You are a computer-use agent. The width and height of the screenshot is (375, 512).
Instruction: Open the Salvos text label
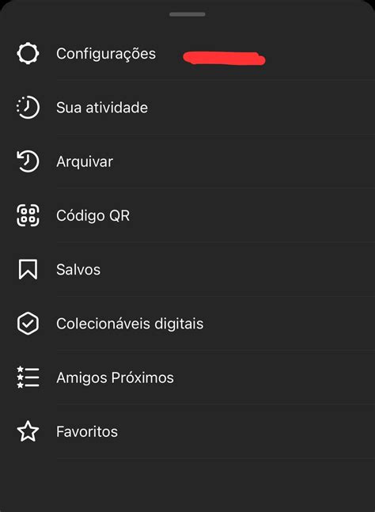coord(78,270)
